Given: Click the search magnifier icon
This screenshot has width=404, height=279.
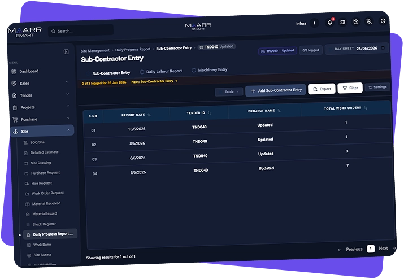Looking at the screenshot, I should [53, 32].
